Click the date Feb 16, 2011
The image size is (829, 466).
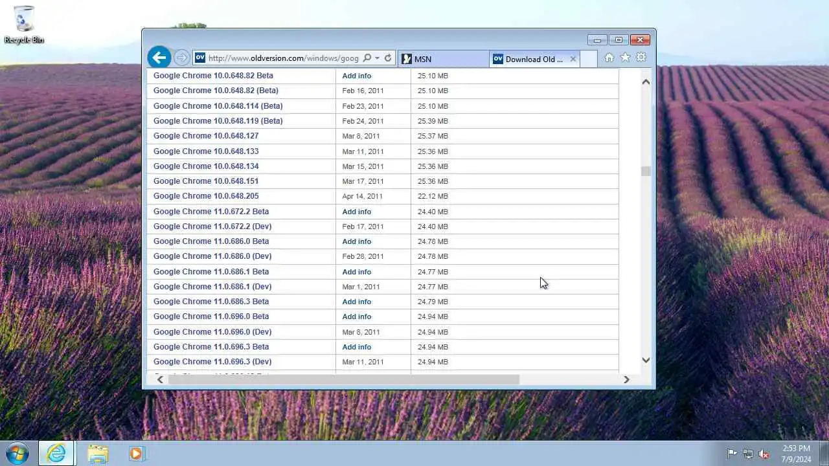point(363,91)
